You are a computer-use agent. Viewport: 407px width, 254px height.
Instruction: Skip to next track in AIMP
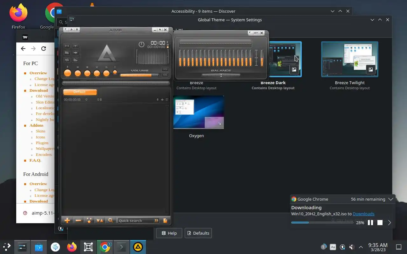pos(106,73)
